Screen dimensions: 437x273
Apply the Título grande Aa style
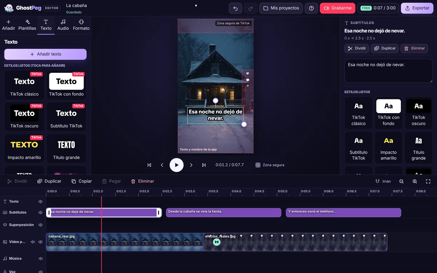click(x=418, y=148)
